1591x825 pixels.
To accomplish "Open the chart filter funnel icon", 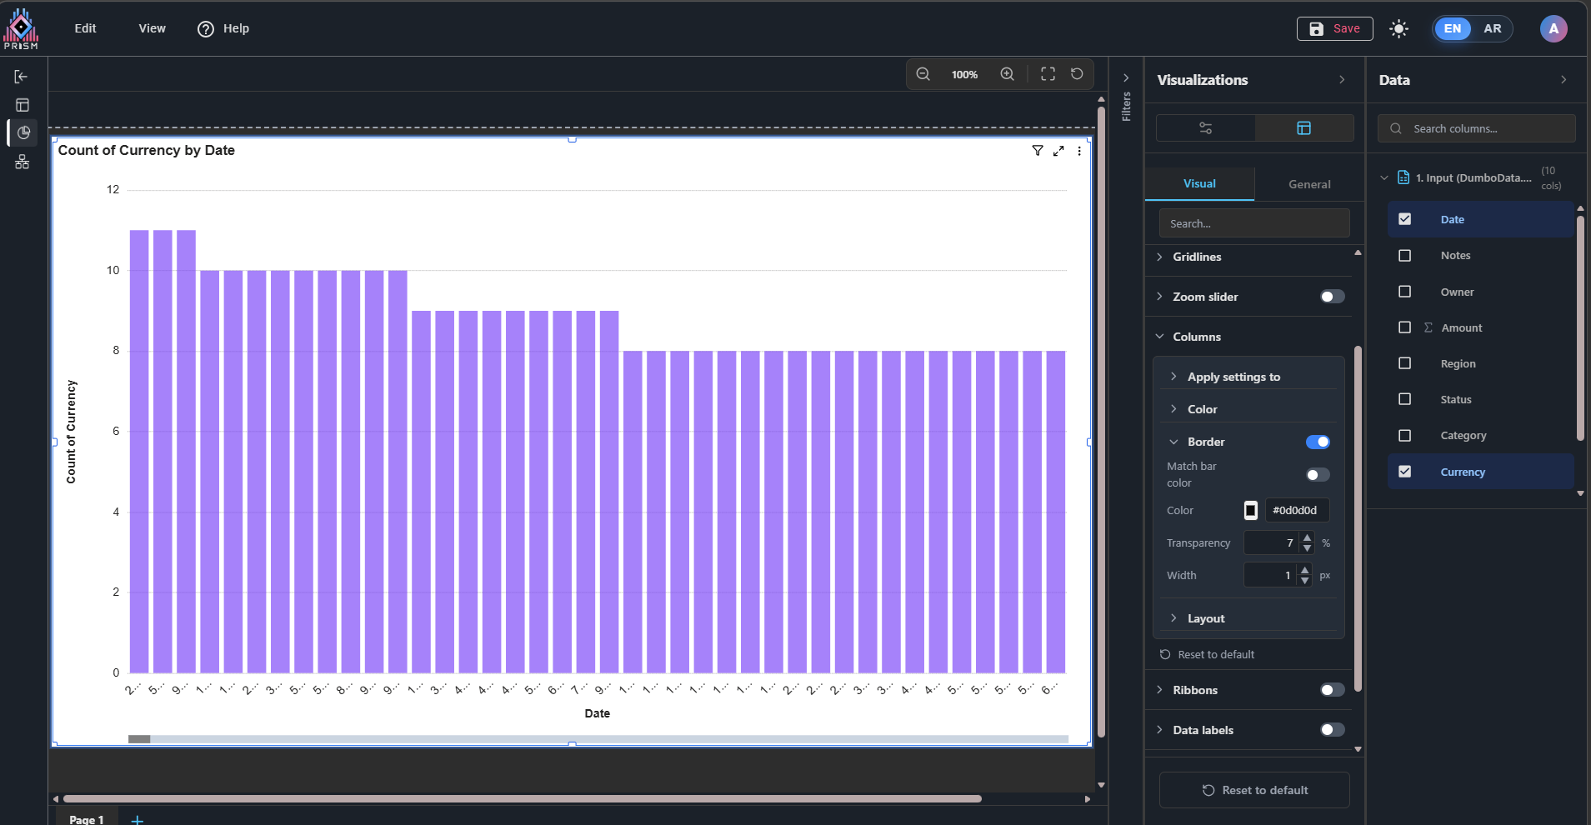I will pos(1037,151).
